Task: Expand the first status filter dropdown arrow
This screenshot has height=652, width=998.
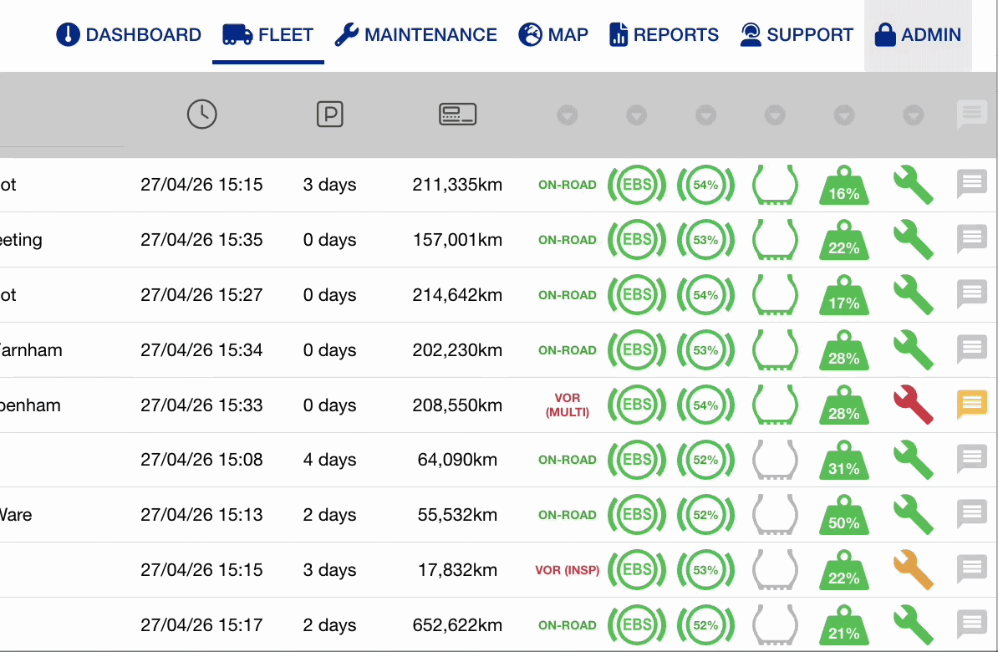Action: (567, 115)
